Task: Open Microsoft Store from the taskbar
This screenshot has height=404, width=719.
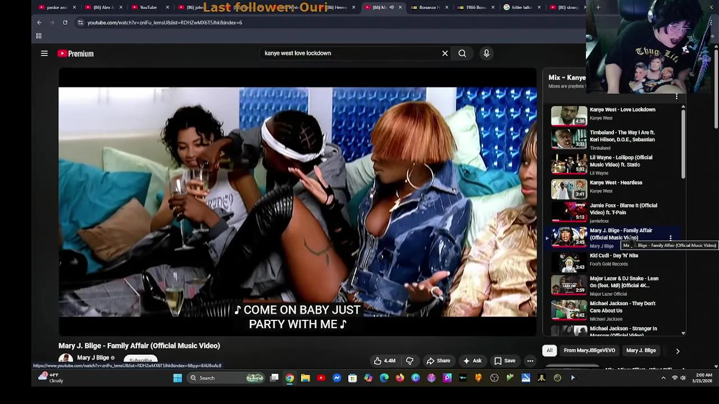Action: 353,378
